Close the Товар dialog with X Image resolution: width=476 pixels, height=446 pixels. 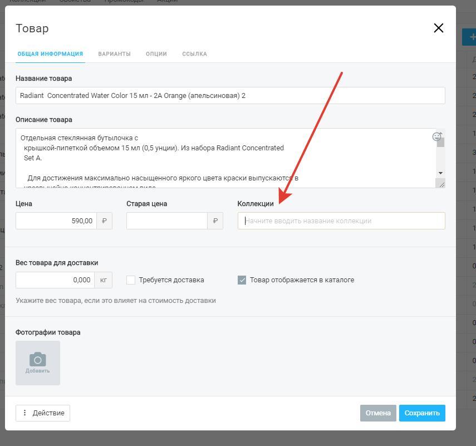point(438,28)
